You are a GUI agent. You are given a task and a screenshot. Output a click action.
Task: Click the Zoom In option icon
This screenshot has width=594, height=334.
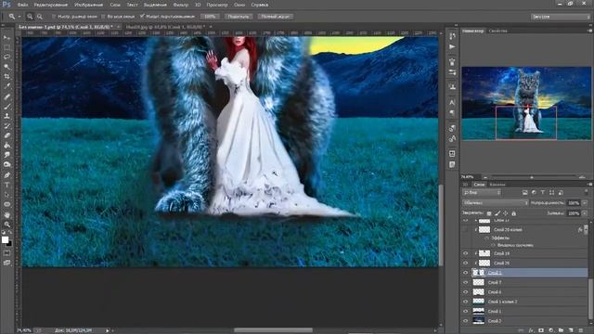pos(30,17)
